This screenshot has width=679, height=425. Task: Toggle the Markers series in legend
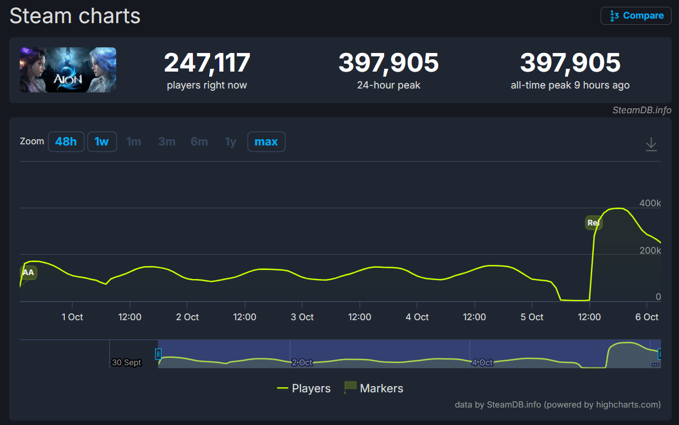pyautogui.click(x=373, y=388)
